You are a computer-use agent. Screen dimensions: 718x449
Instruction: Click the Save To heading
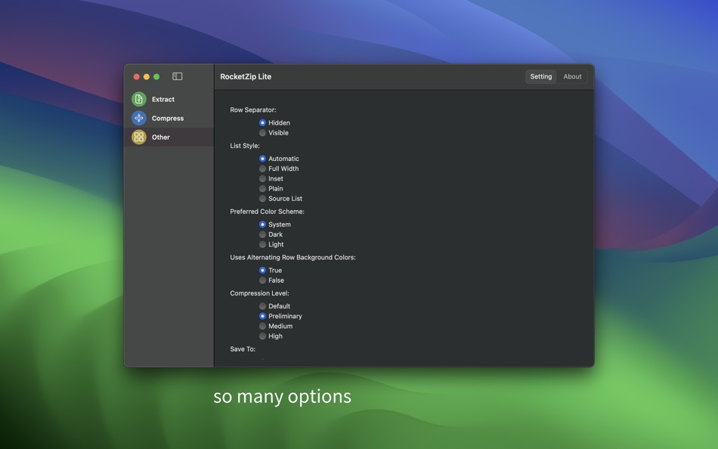click(243, 349)
